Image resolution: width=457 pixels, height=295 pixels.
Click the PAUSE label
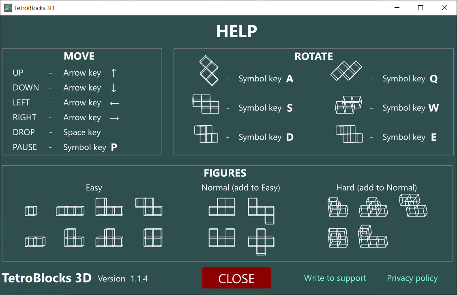25,147
